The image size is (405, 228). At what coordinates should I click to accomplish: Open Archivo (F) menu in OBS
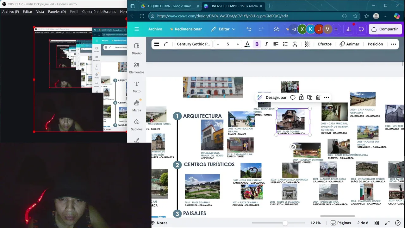click(10, 12)
